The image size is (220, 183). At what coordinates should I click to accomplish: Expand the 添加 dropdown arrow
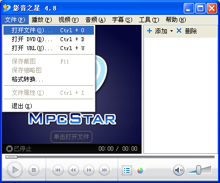(x=171, y=31)
